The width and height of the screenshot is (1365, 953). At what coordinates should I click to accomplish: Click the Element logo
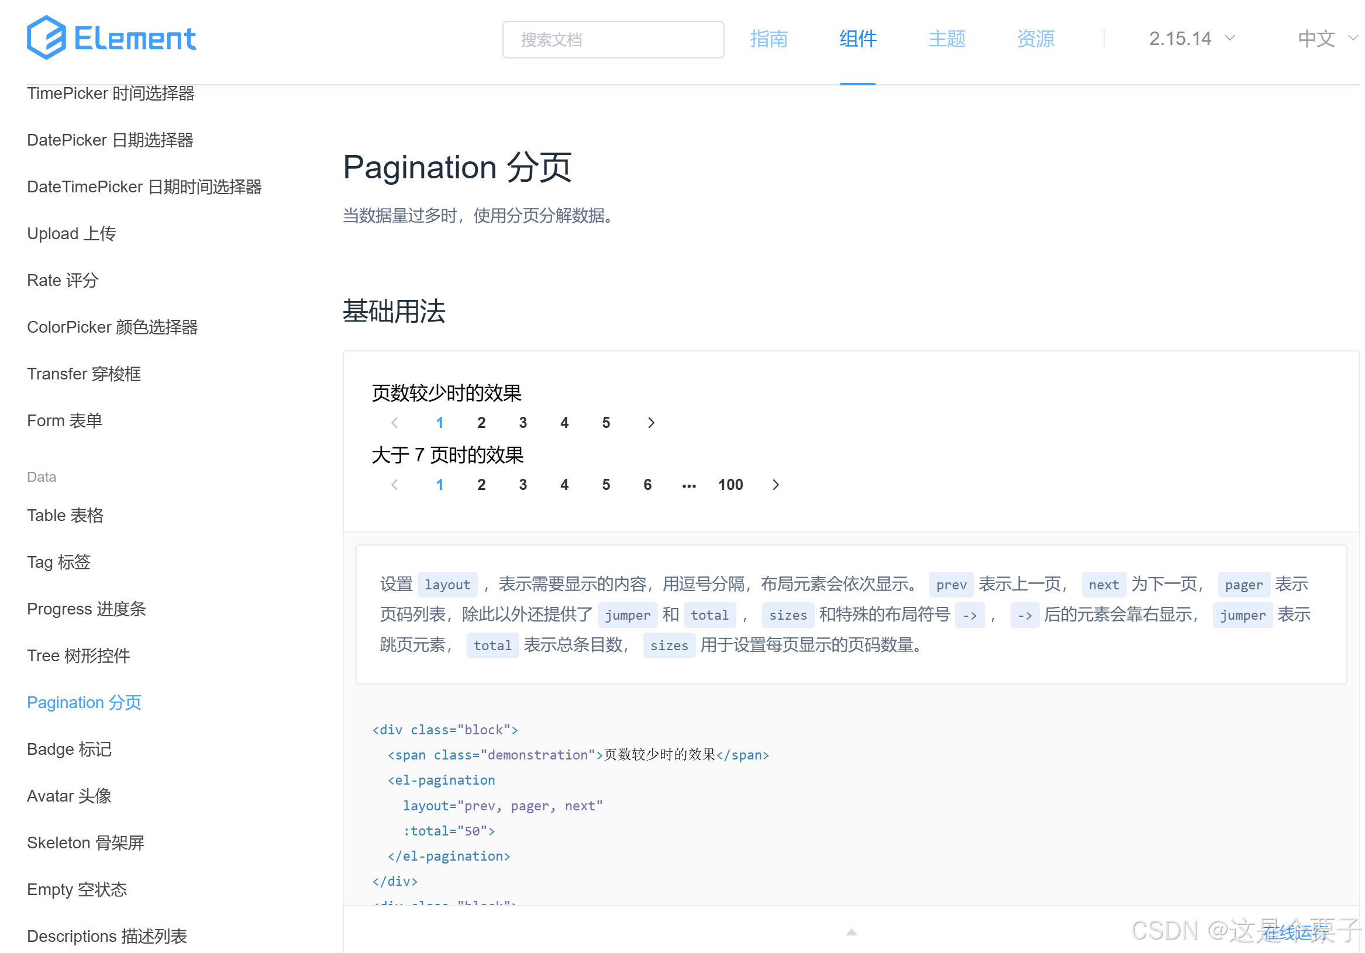[x=112, y=38]
